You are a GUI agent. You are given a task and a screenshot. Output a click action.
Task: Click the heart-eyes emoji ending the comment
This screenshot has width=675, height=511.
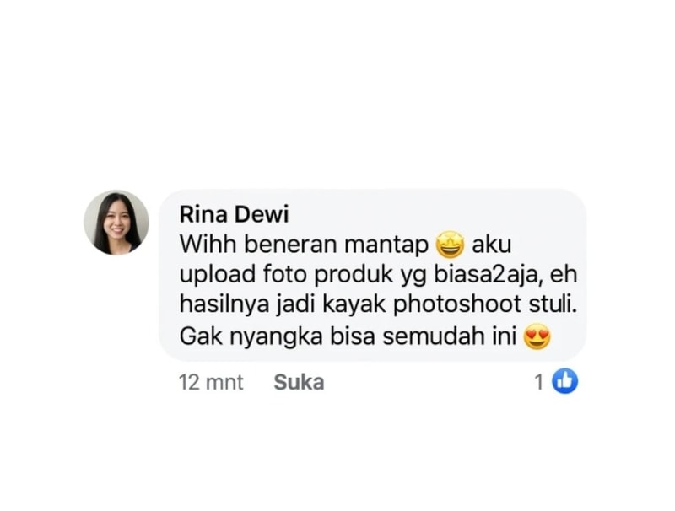coord(537,336)
